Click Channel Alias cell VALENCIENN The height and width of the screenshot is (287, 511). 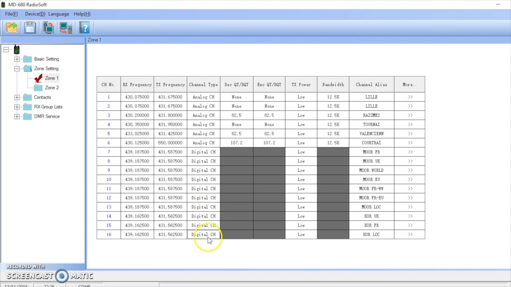point(372,134)
